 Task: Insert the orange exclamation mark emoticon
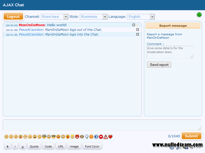point(91,137)
